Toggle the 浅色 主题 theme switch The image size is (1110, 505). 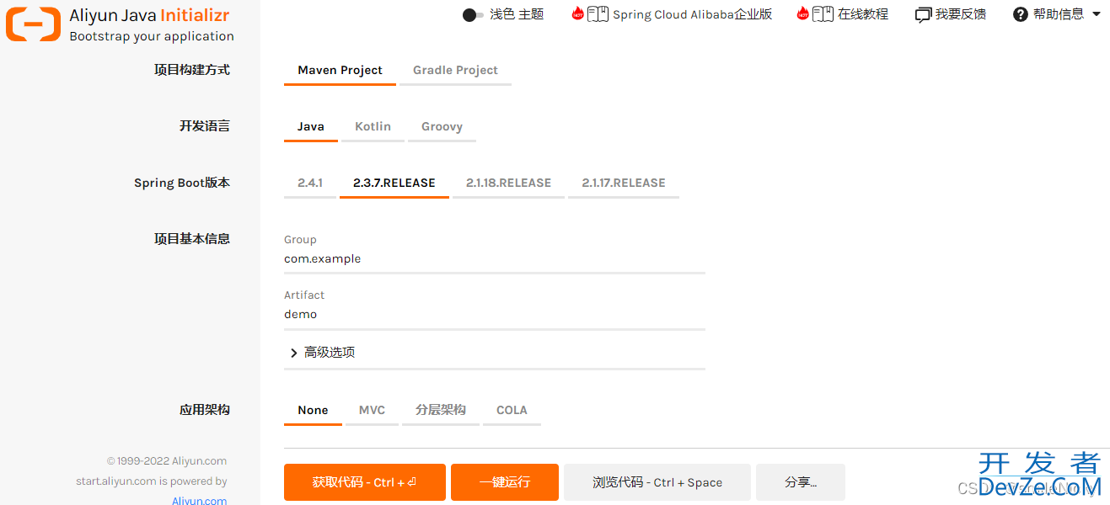point(474,14)
